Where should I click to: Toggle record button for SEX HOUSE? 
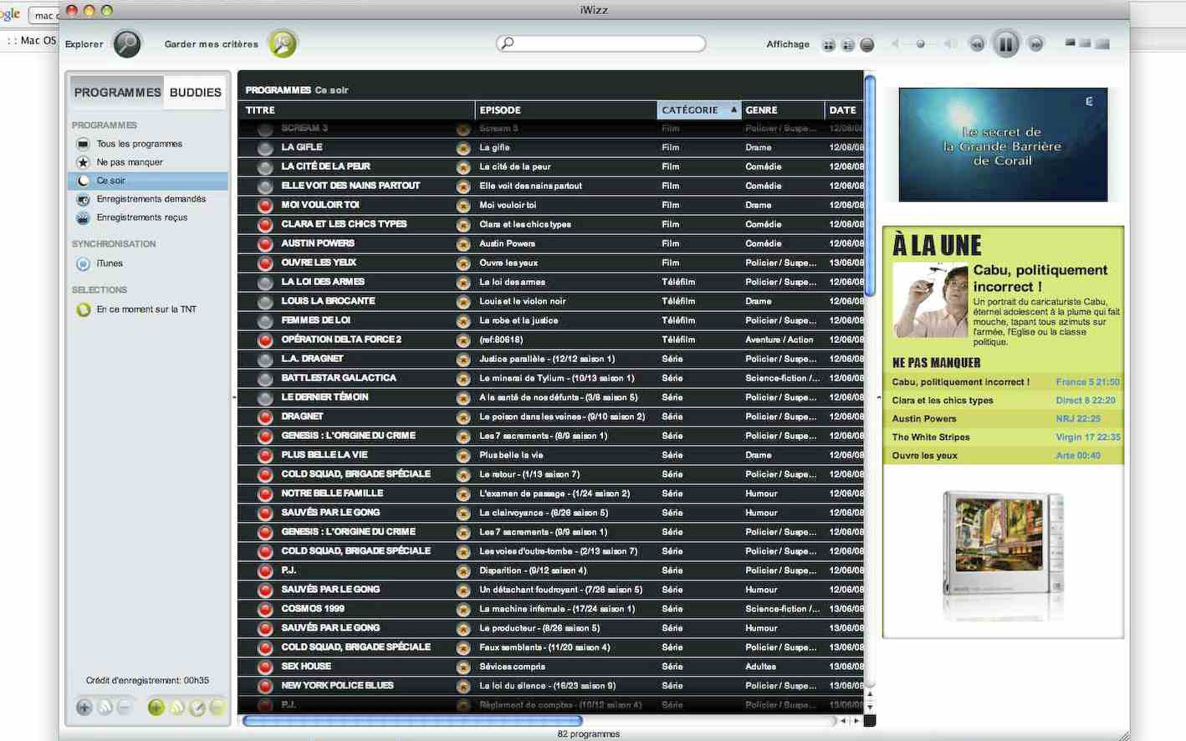265,667
